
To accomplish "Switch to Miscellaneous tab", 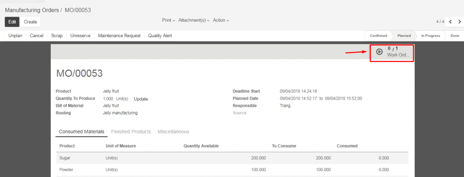I will [x=174, y=131].
